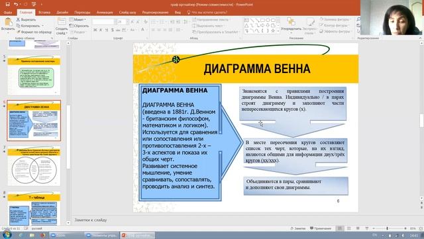Screen dimensions: 424x239
Task: Toggle strikethrough text formatting
Action: [x=118, y=30]
